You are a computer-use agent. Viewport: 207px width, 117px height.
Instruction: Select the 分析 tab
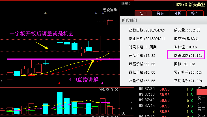point(178,13)
